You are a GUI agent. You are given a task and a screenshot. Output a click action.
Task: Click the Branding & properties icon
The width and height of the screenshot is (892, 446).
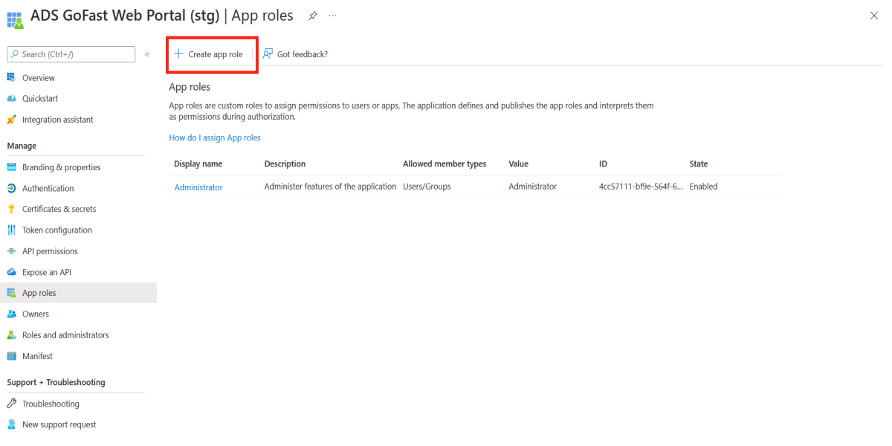[11, 167]
